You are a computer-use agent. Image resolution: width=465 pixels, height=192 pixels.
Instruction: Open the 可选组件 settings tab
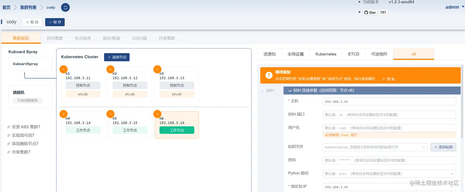[x=379, y=54]
